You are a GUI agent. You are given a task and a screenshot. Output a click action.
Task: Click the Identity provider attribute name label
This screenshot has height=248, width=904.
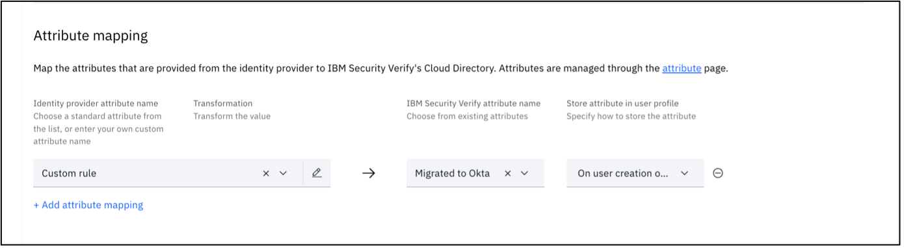96,103
